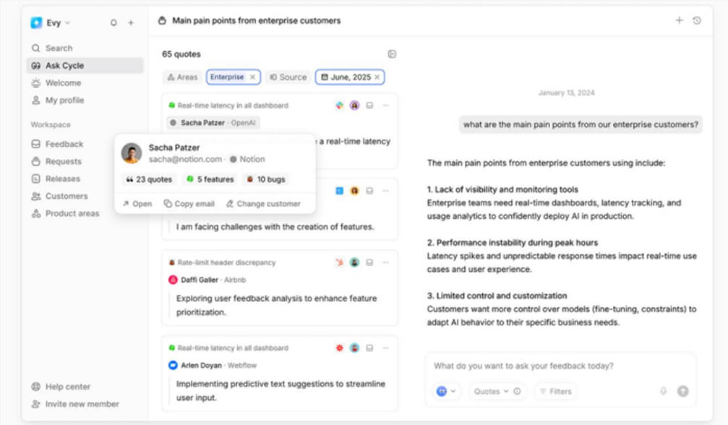The height and width of the screenshot is (425, 728).
Task: Click the plus icon above the conversation panel
Action: coord(680,20)
